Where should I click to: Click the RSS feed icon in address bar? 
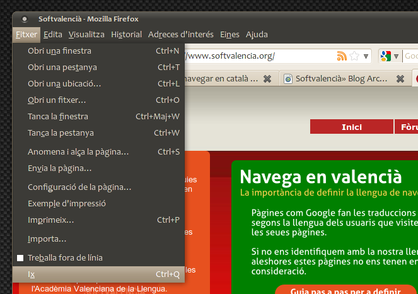coord(342,56)
